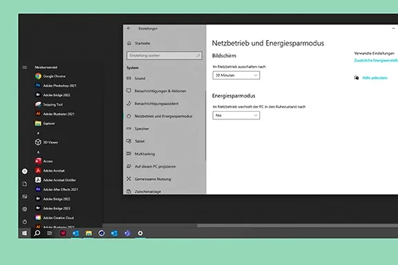Open Multitasking settings page
The height and width of the screenshot is (265, 398).
(141, 154)
